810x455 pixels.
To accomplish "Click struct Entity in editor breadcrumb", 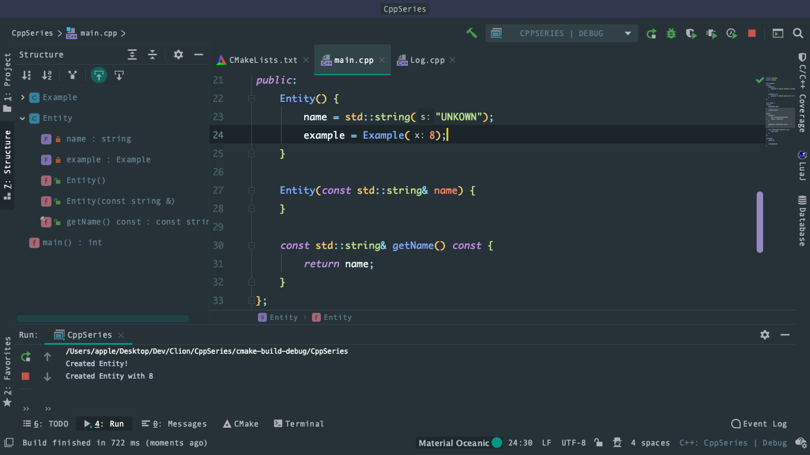I will pyautogui.click(x=278, y=318).
